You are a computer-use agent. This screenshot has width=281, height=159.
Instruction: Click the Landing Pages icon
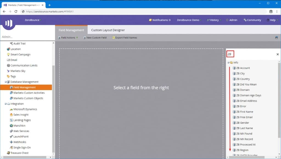click(11, 120)
